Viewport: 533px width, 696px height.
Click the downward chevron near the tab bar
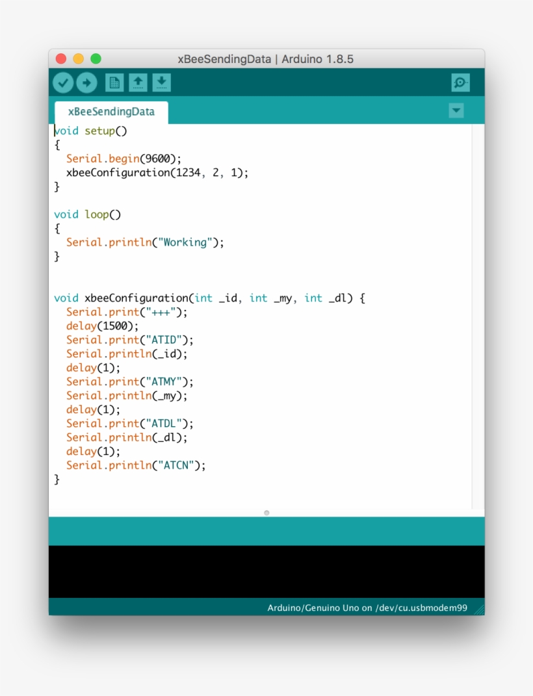[456, 111]
